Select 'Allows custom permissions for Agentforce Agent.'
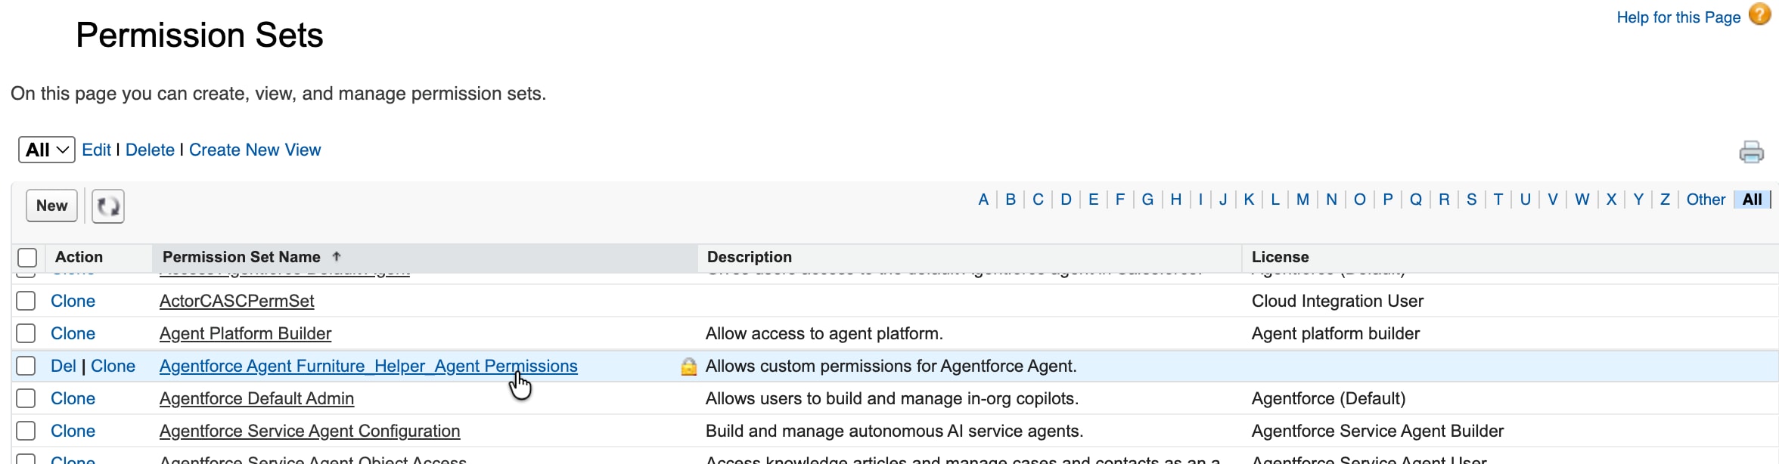1779x464 pixels. click(x=891, y=366)
